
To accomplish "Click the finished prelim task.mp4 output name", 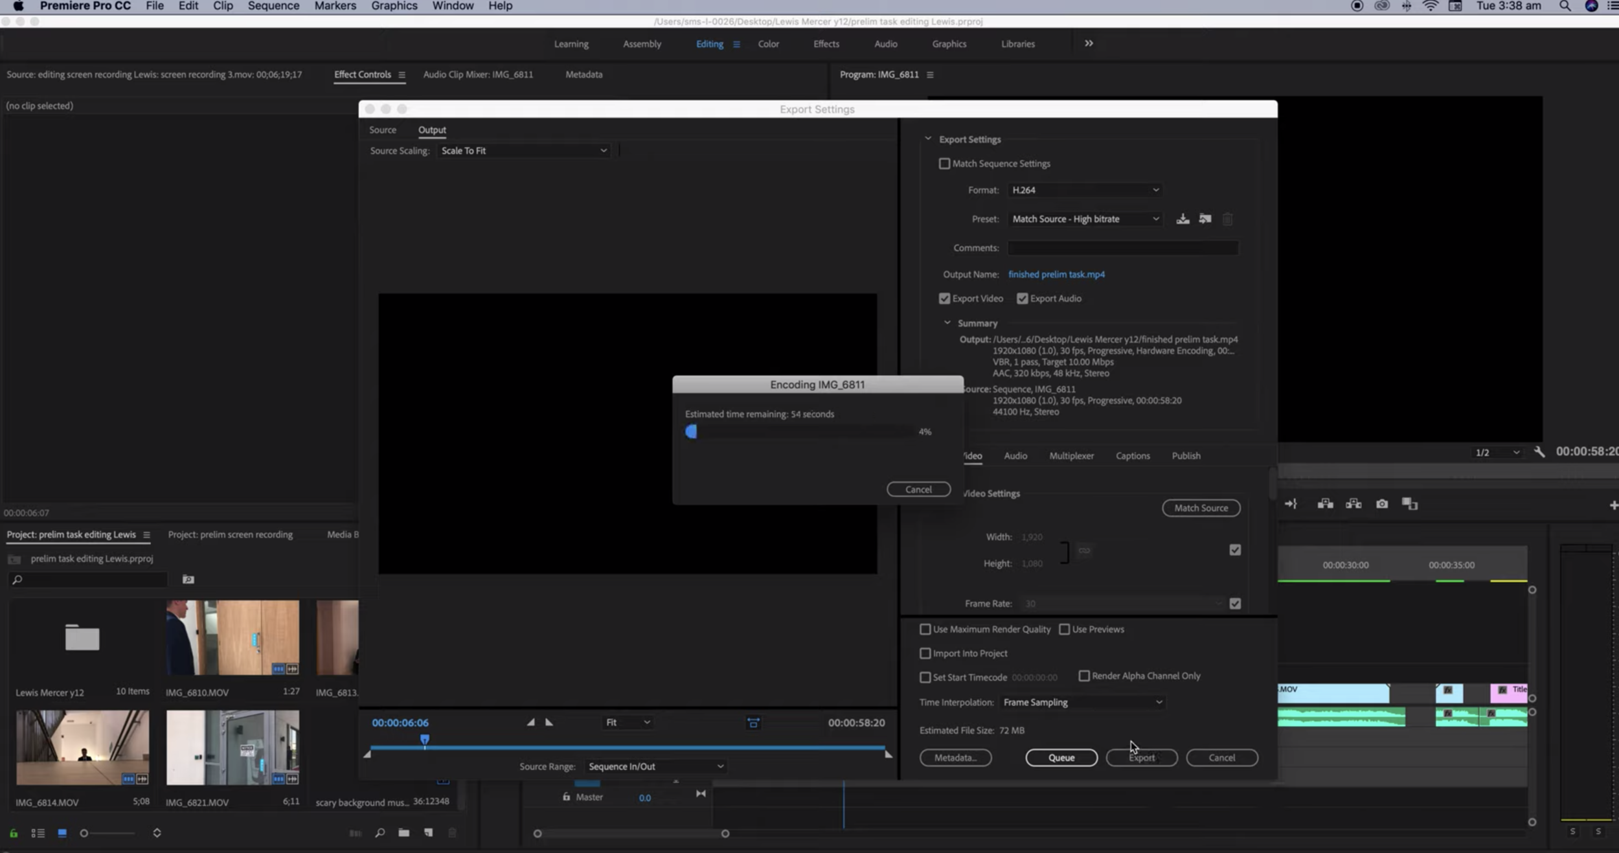I will coord(1056,275).
